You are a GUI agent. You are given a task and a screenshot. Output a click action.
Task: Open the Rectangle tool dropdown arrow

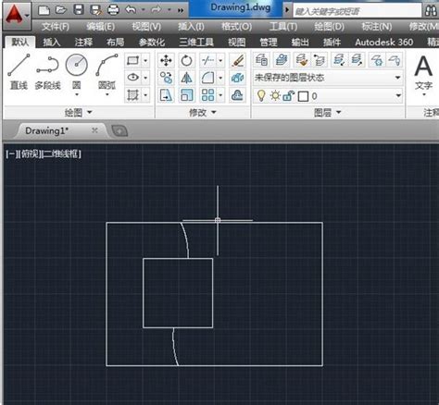pos(145,60)
